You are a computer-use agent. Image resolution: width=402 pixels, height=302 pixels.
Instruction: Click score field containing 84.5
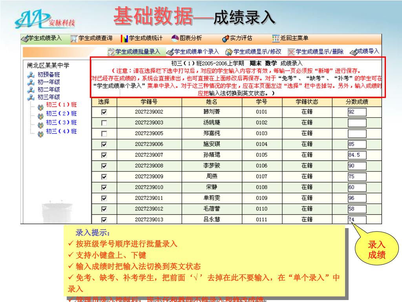[x=357, y=155]
